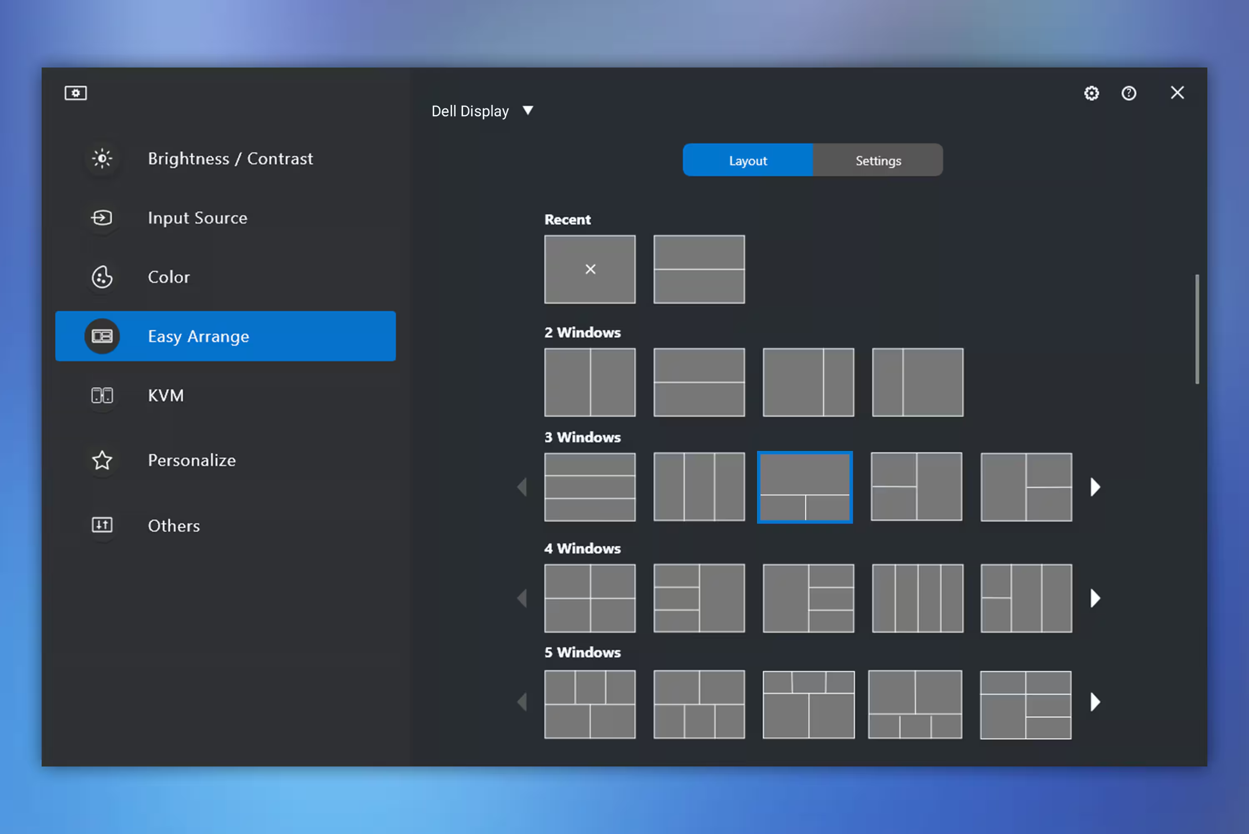The height and width of the screenshot is (834, 1249).
Task: Select the first 4 Windows layout
Action: click(x=590, y=597)
